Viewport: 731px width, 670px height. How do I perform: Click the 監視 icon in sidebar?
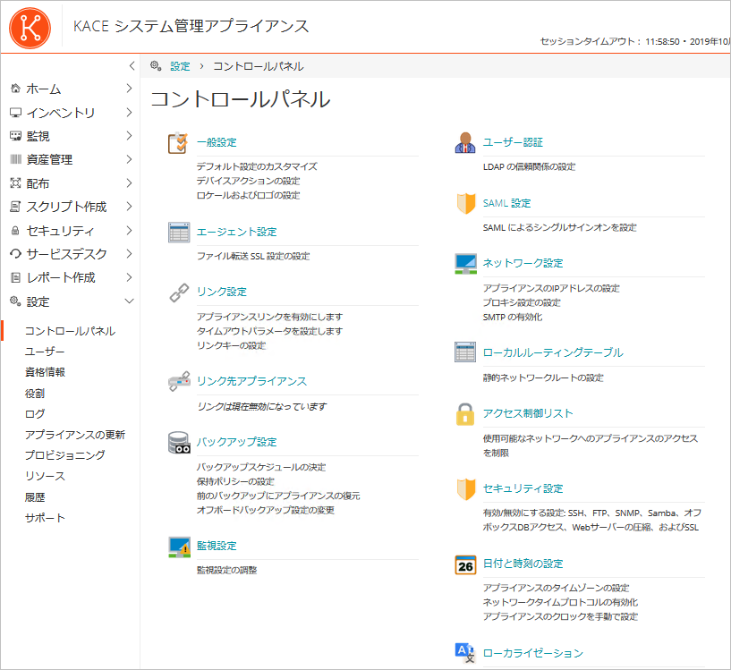click(15, 136)
